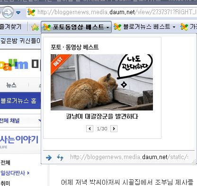Open the 뉴스 menu item
Viewport: 197px width, 186px height.
(x=11, y=85)
